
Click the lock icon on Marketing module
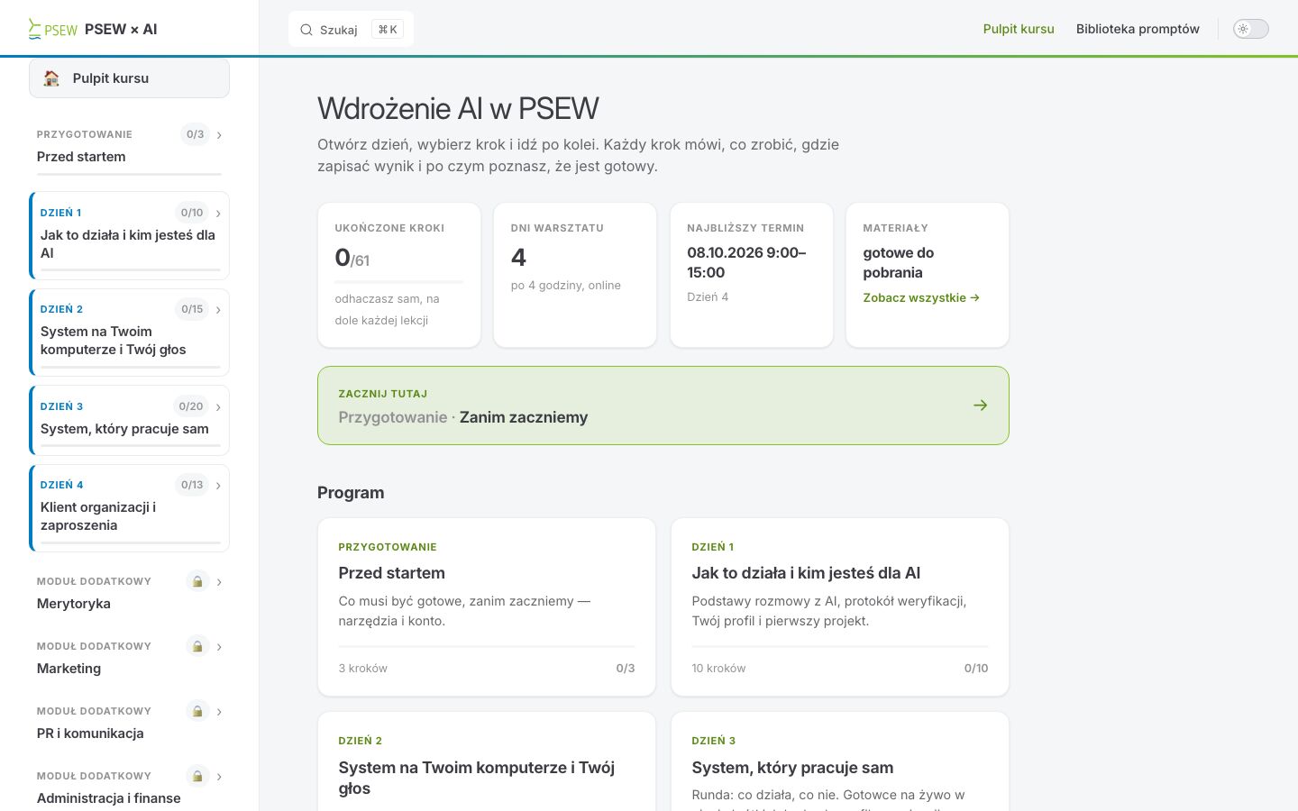(x=197, y=646)
